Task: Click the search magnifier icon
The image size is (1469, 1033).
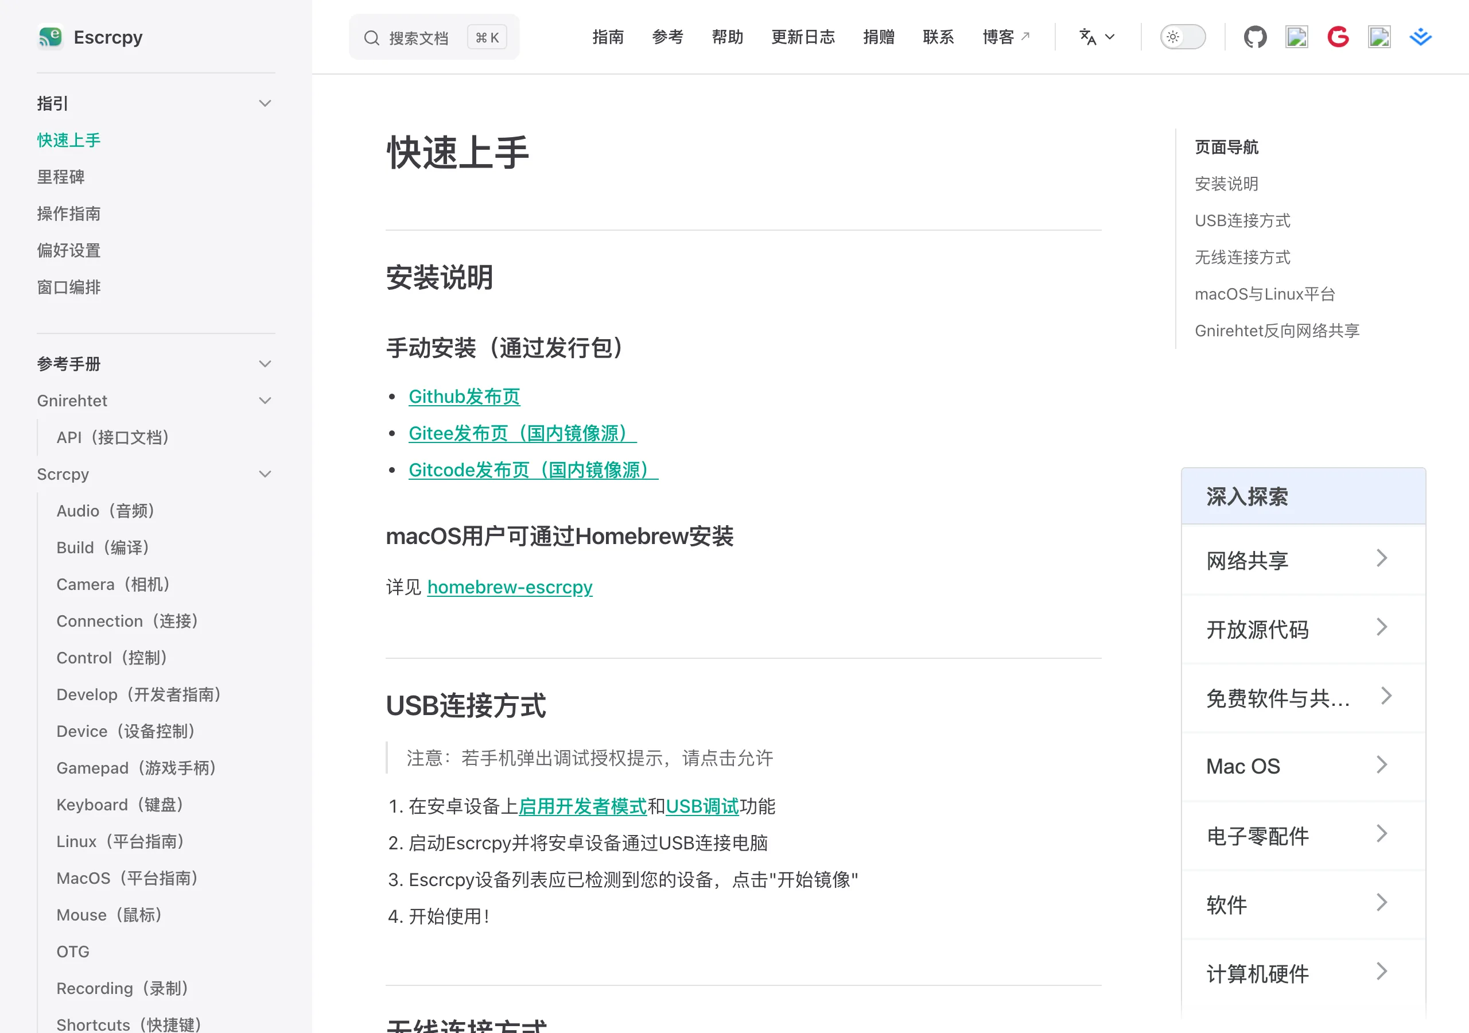Action: coord(371,38)
